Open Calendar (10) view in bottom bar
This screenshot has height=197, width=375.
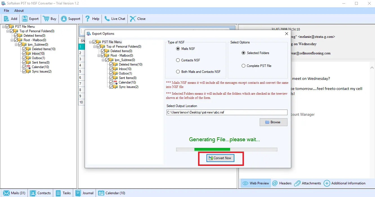coord(112,193)
